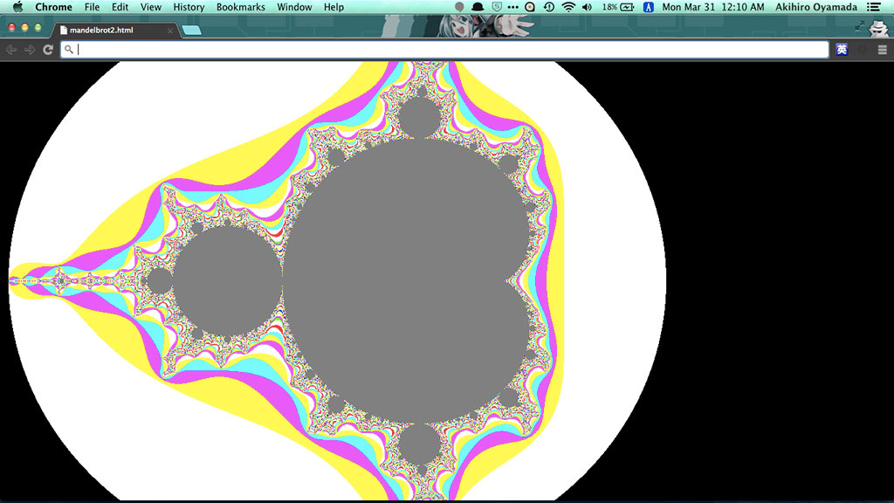
Task: Close the mandelbrot2.html tab
Action: [170, 31]
